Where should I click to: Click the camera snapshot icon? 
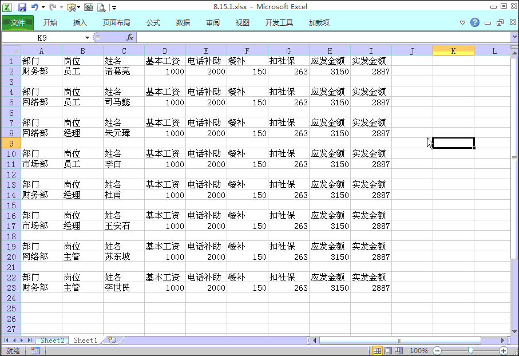pyautogui.click(x=89, y=7)
